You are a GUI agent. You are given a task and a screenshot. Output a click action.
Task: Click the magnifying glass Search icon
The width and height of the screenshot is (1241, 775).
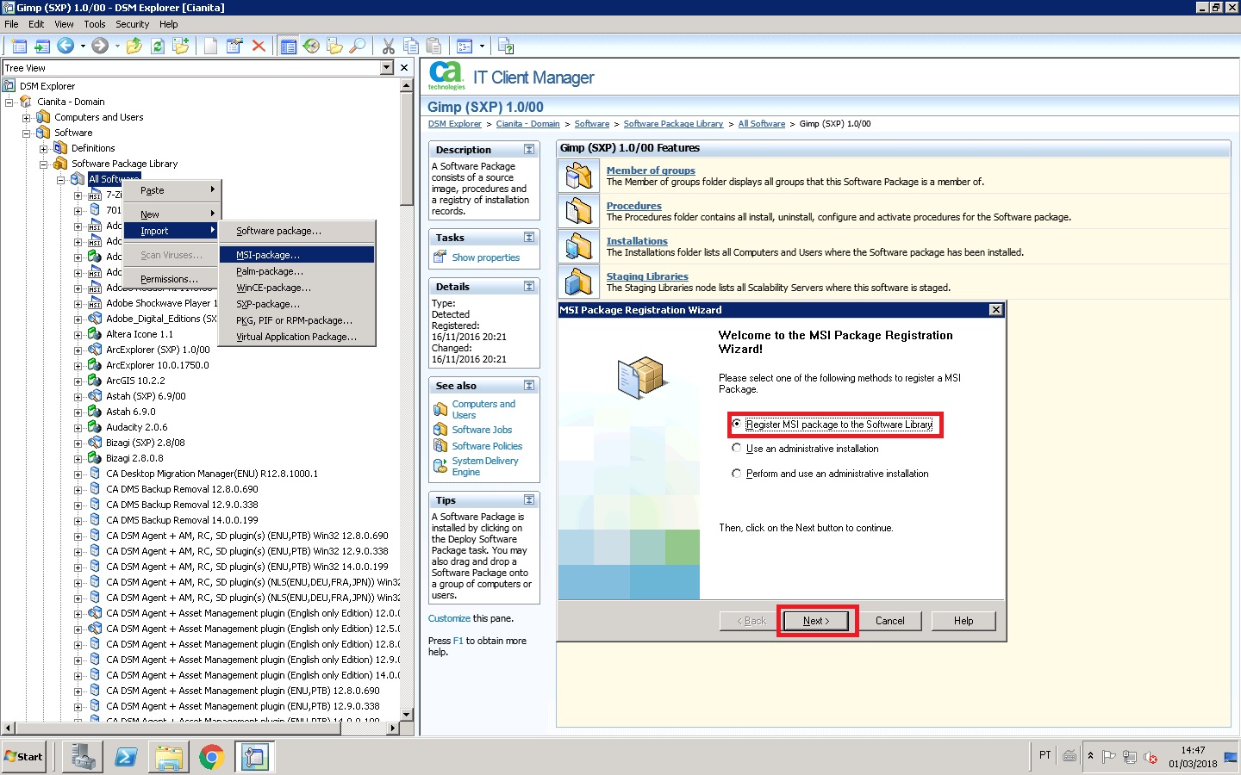click(x=358, y=46)
